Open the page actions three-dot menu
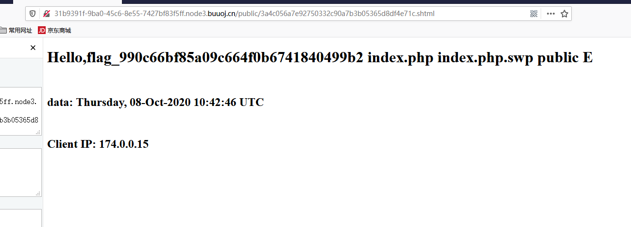Viewport: 631px width, 227px height. (x=550, y=14)
